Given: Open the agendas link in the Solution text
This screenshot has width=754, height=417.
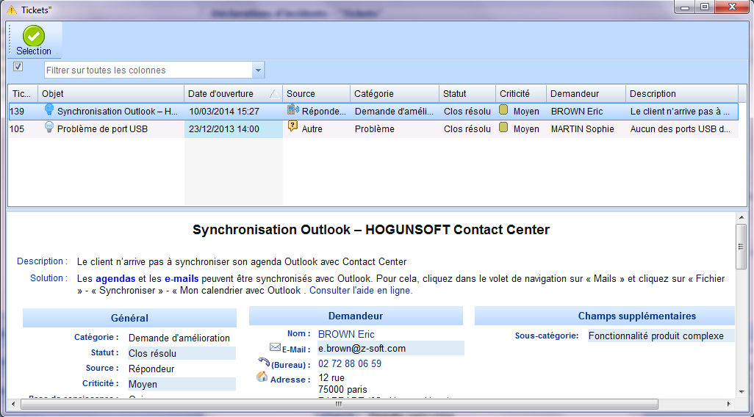Looking at the screenshot, I should pos(115,279).
